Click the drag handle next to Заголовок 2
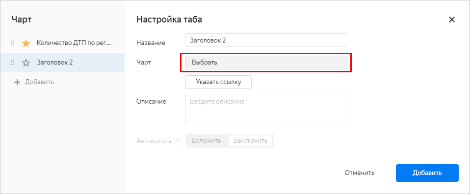Image resolution: width=470 pixels, height=194 pixels. pyautogui.click(x=13, y=63)
